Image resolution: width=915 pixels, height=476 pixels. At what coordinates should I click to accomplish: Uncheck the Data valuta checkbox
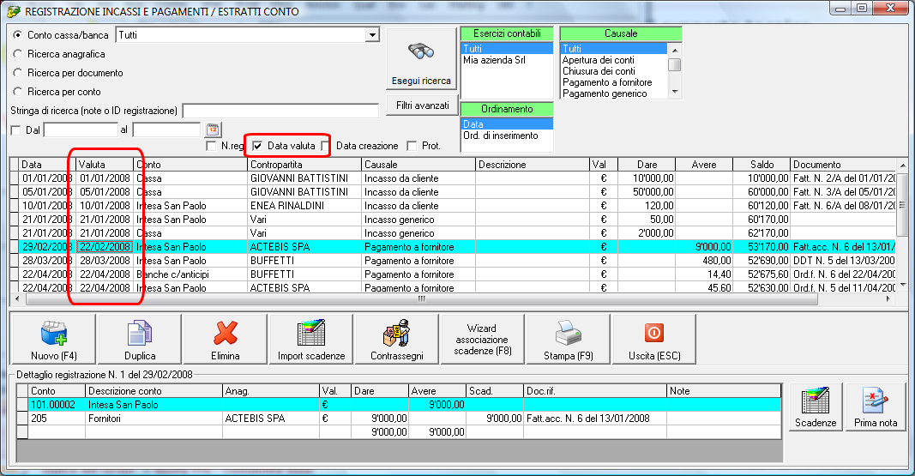[257, 146]
